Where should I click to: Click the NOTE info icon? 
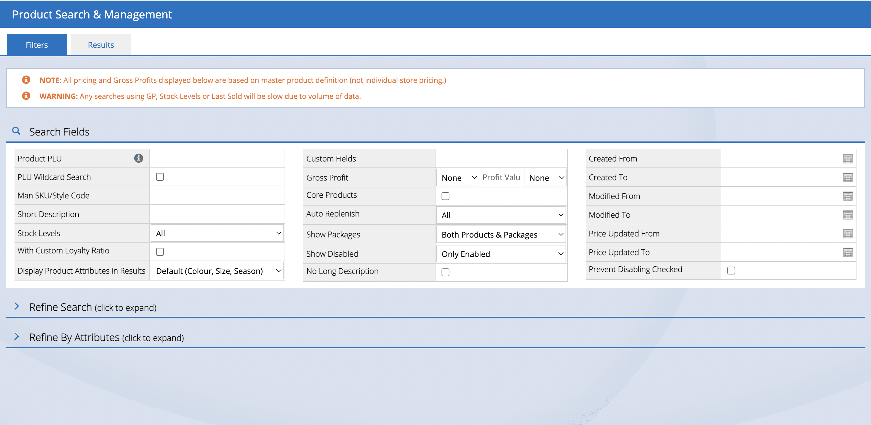26,80
